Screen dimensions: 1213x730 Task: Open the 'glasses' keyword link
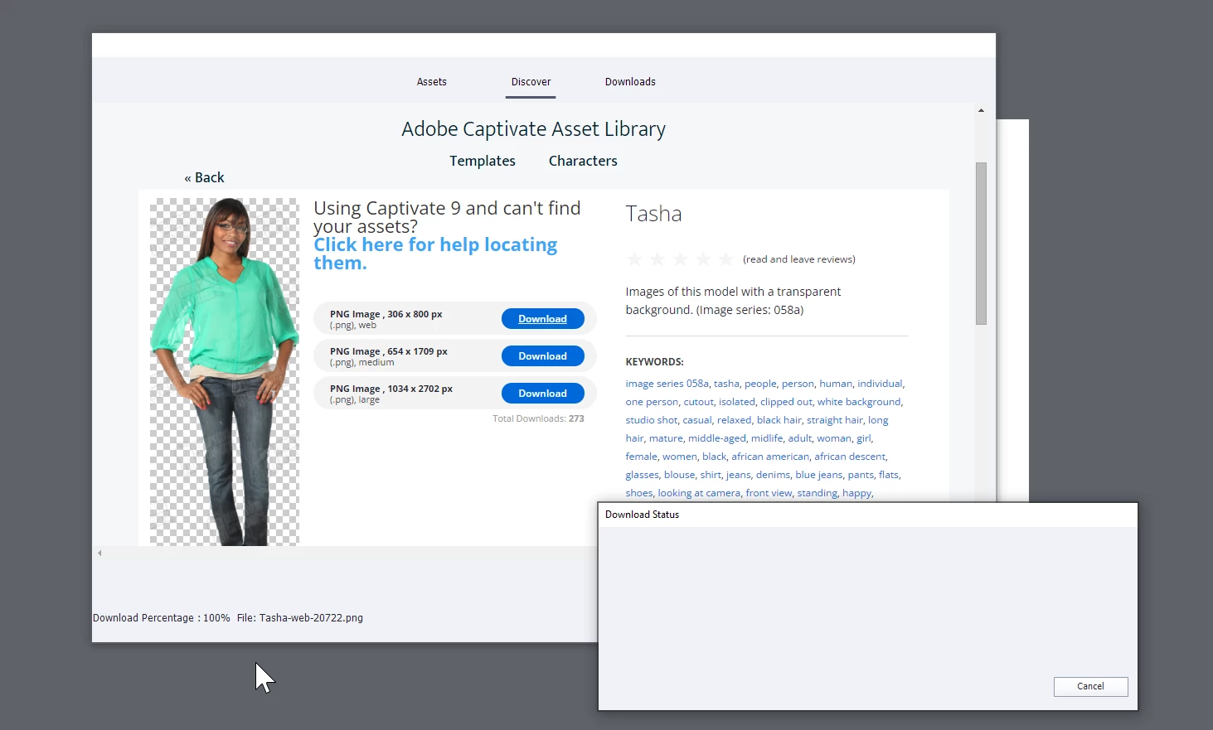click(x=642, y=475)
